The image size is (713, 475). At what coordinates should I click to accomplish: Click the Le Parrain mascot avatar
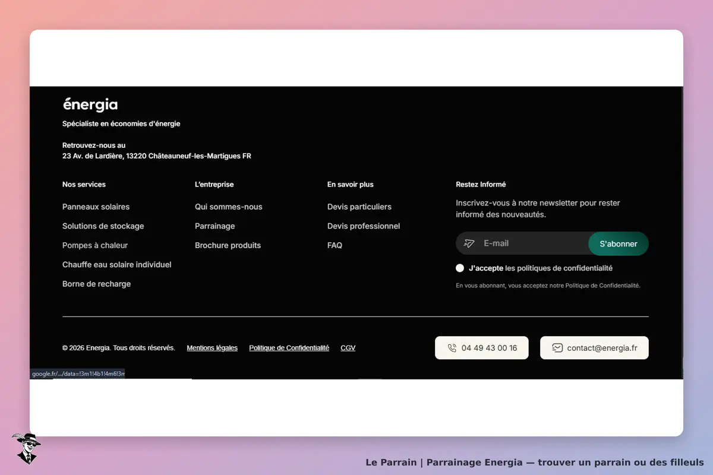click(26, 448)
